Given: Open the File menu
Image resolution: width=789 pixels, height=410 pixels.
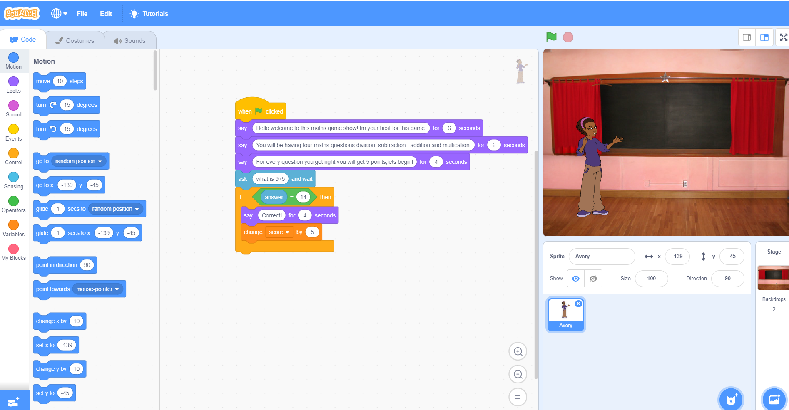Looking at the screenshot, I should pyautogui.click(x=82, y=13).
